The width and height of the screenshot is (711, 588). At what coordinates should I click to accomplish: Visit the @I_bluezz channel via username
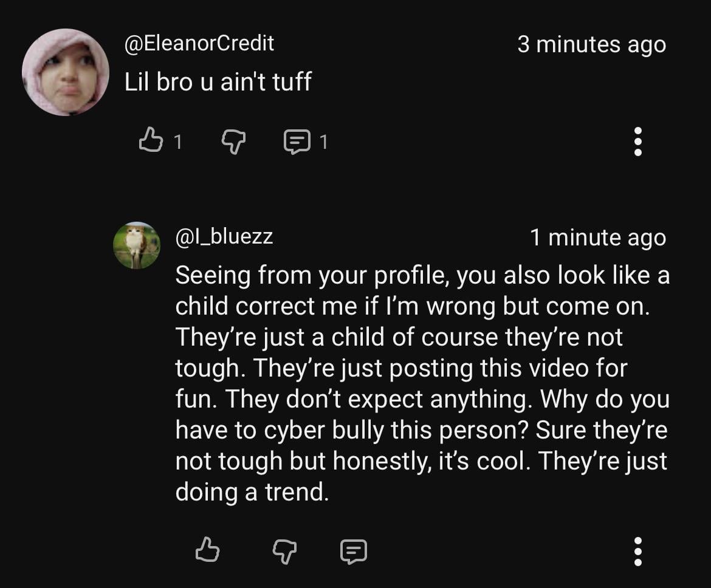point(224,236)
